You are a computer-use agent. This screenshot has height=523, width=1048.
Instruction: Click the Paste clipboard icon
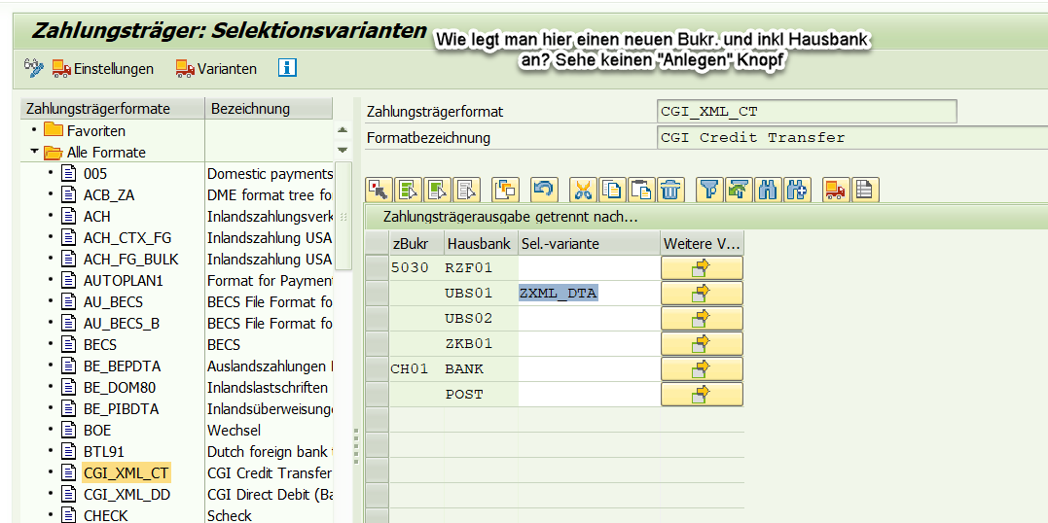click(640, 190)
